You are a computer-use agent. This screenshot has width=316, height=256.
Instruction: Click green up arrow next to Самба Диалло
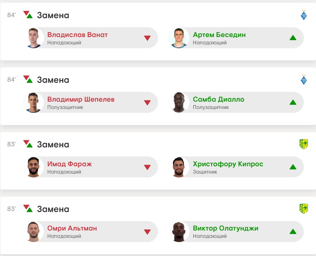(293, 102)
